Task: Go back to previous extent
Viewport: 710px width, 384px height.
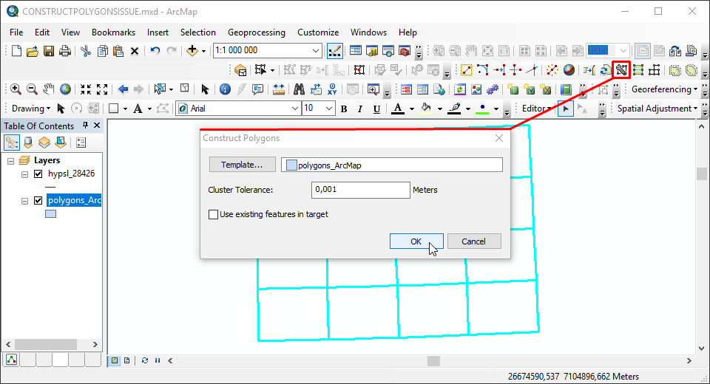Action: pyautogui.click(x=123, y=89)
